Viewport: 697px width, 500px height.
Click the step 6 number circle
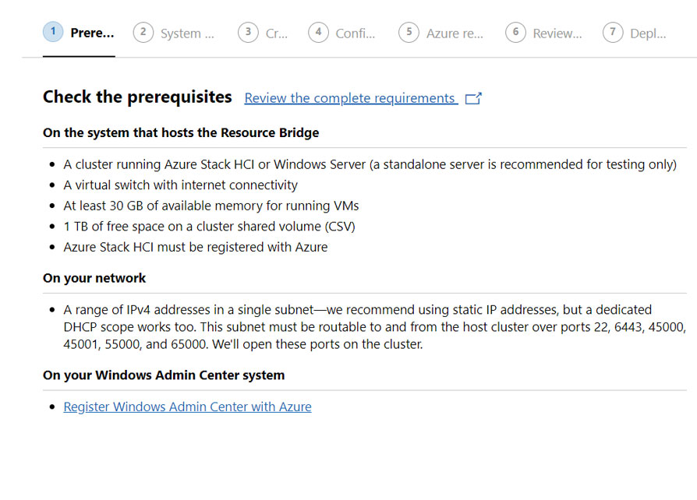[x=515, y=33]
